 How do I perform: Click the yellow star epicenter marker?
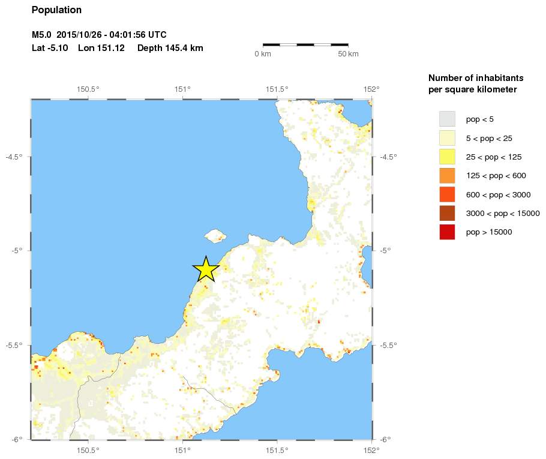[x=206, y=269]
